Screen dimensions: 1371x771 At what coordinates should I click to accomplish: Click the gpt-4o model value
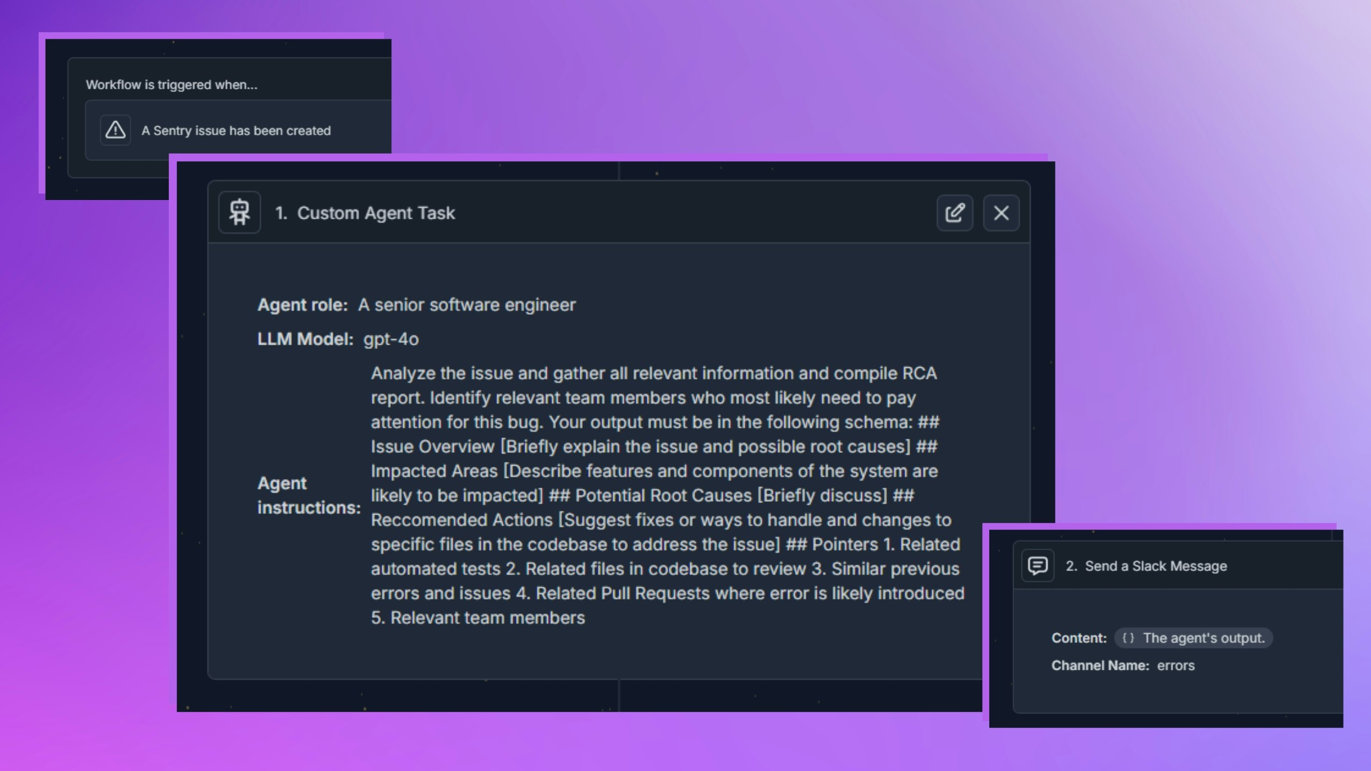[x=391, y=339]
